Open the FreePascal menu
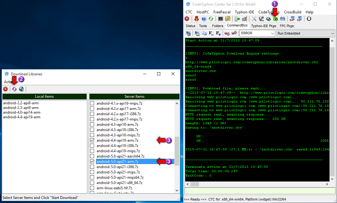Viewport: 337px width, 203px height. pyautogui.click(x=222, y=12)
